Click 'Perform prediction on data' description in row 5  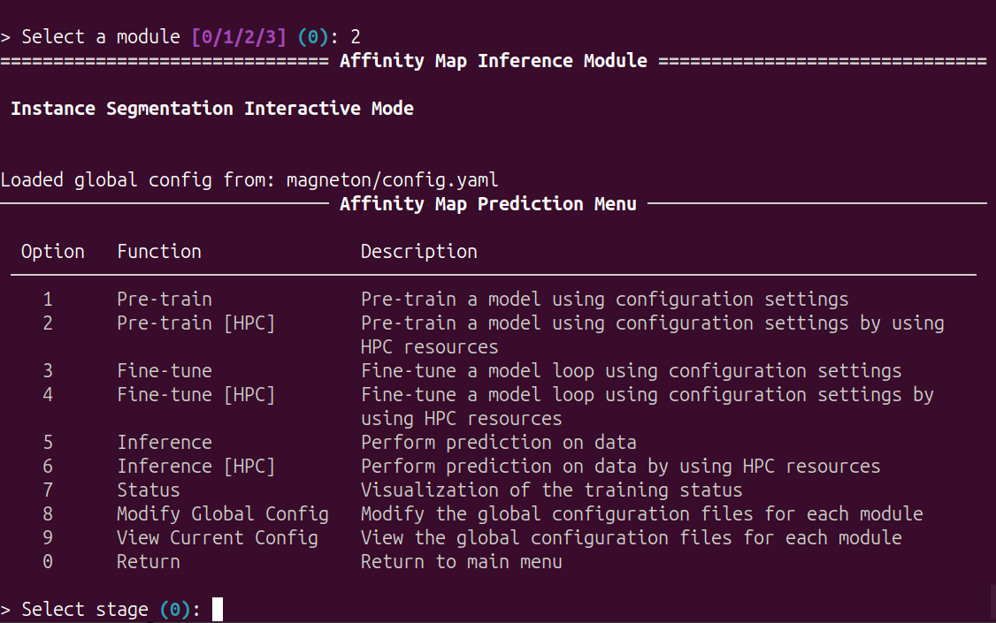[499, 443]
